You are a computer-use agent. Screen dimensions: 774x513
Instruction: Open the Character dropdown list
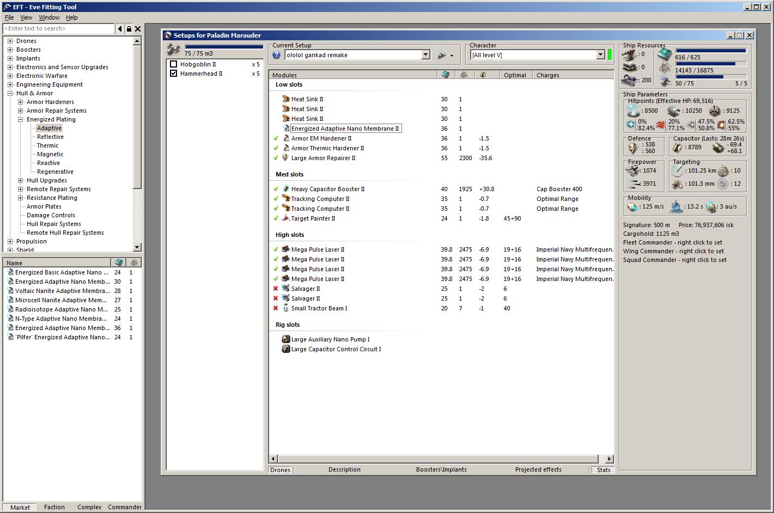600,55
